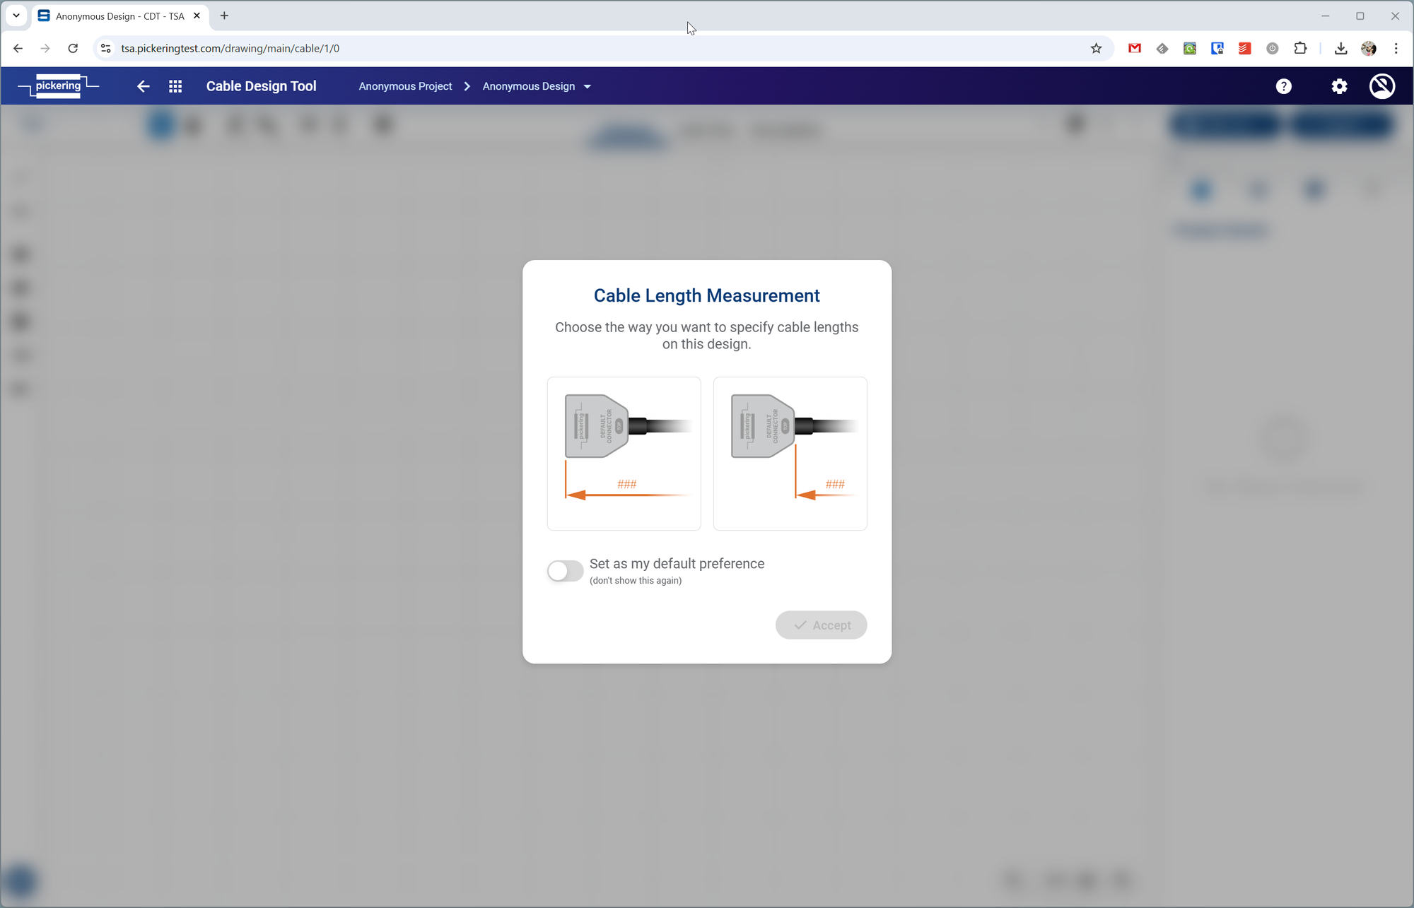The width and height of the screenshot is (1414, 908).
Task: Open the apps grid launcher icon
Action: tap(175, 86)
